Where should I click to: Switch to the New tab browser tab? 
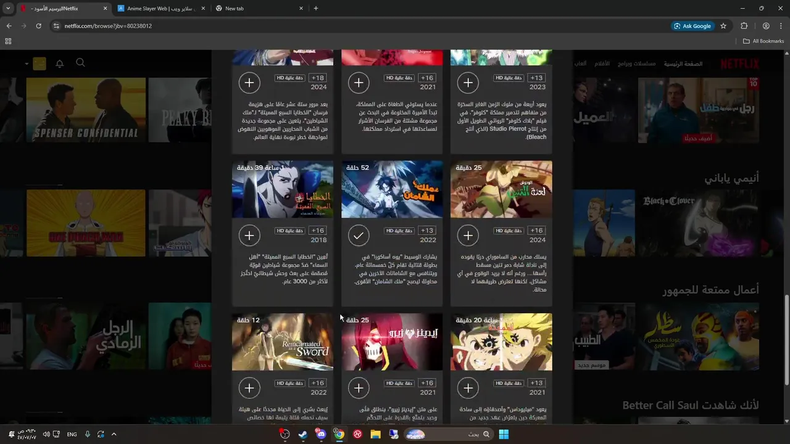point(259,9)
